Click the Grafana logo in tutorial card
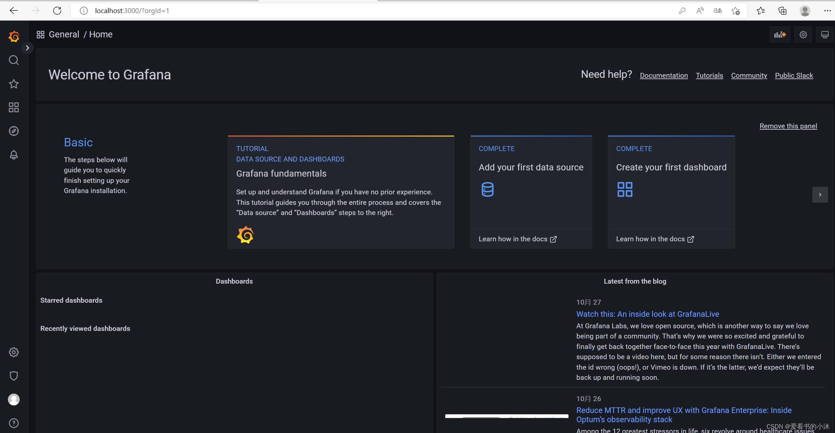The image size is (835, 433). click(x=245, y=235)
